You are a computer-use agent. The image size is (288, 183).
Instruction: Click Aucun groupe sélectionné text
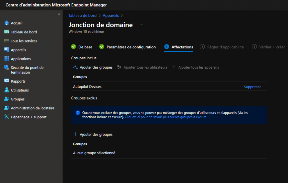tap(94, 153)
